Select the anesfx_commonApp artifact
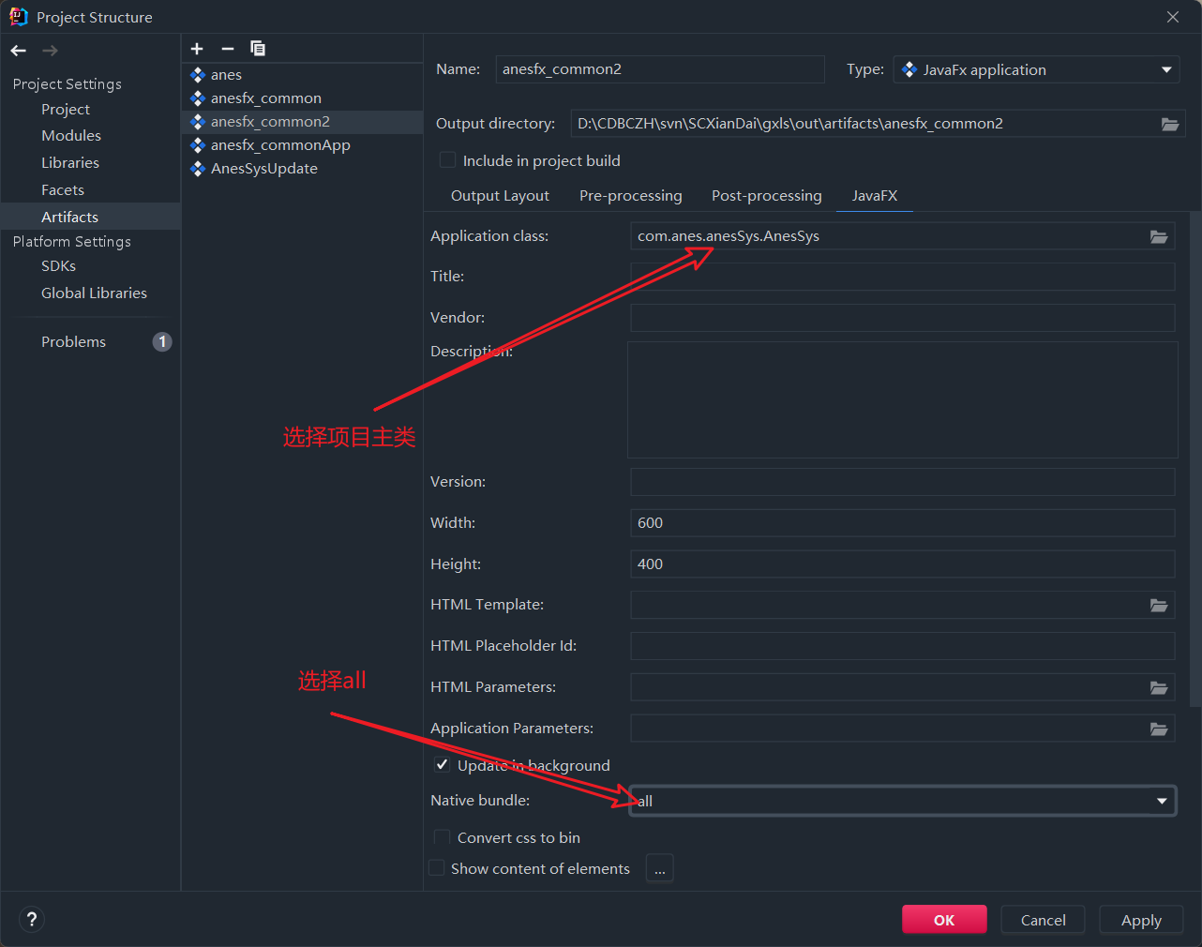1202x947 pixels. [301, 145]
